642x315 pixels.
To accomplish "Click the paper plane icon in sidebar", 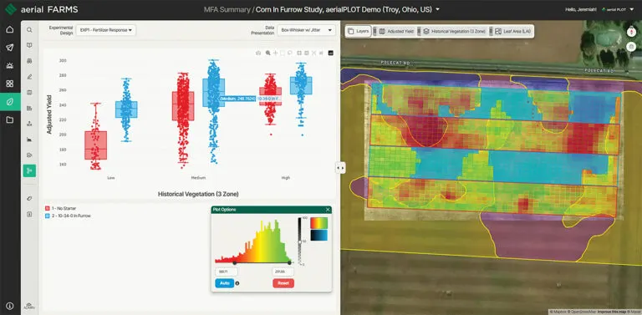I will (10, 48).
